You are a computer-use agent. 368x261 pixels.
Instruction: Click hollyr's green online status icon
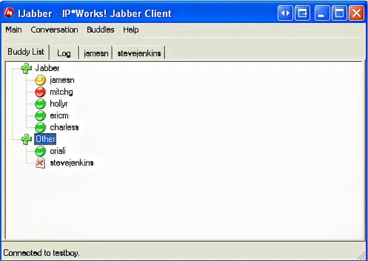coord(40,104)
